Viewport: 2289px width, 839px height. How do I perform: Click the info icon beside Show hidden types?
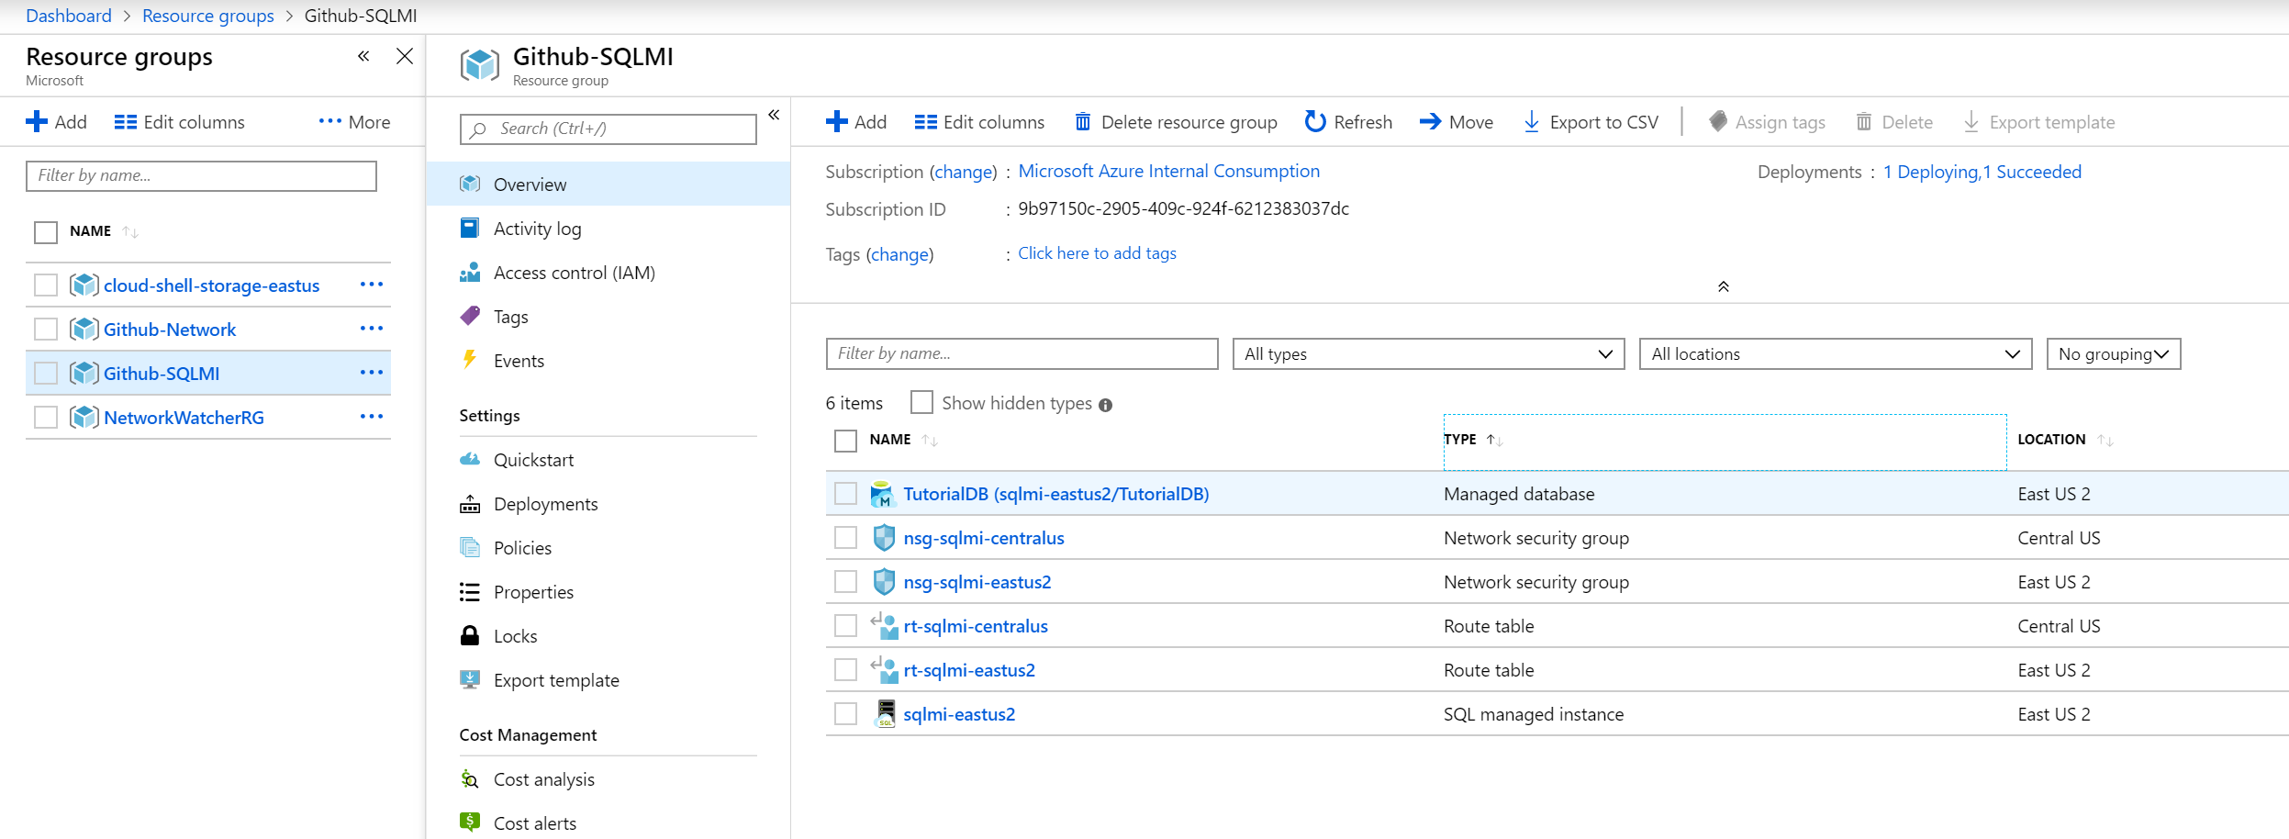pos(1106,405)
